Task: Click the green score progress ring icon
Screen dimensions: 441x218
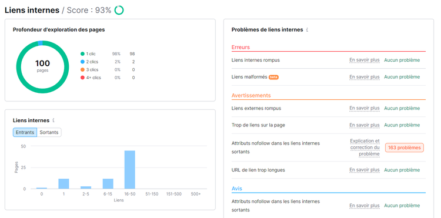Action: pyautogui.click(x=119, y=11)
